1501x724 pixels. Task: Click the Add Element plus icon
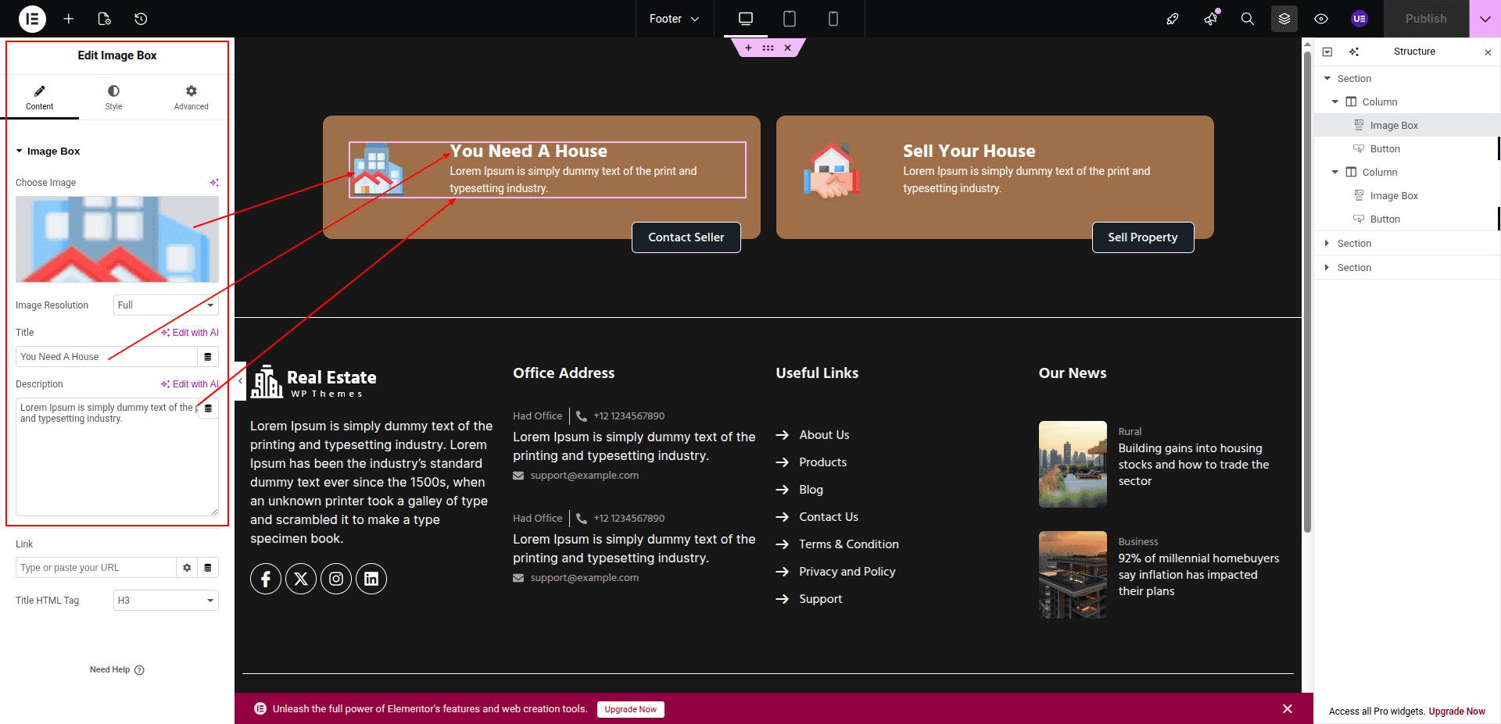[69, 19]
